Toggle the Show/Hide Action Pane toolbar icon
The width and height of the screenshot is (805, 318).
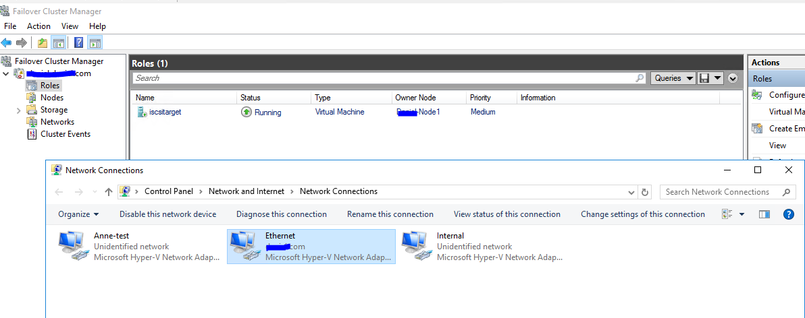pyautogui.click(x=95, y=42)
